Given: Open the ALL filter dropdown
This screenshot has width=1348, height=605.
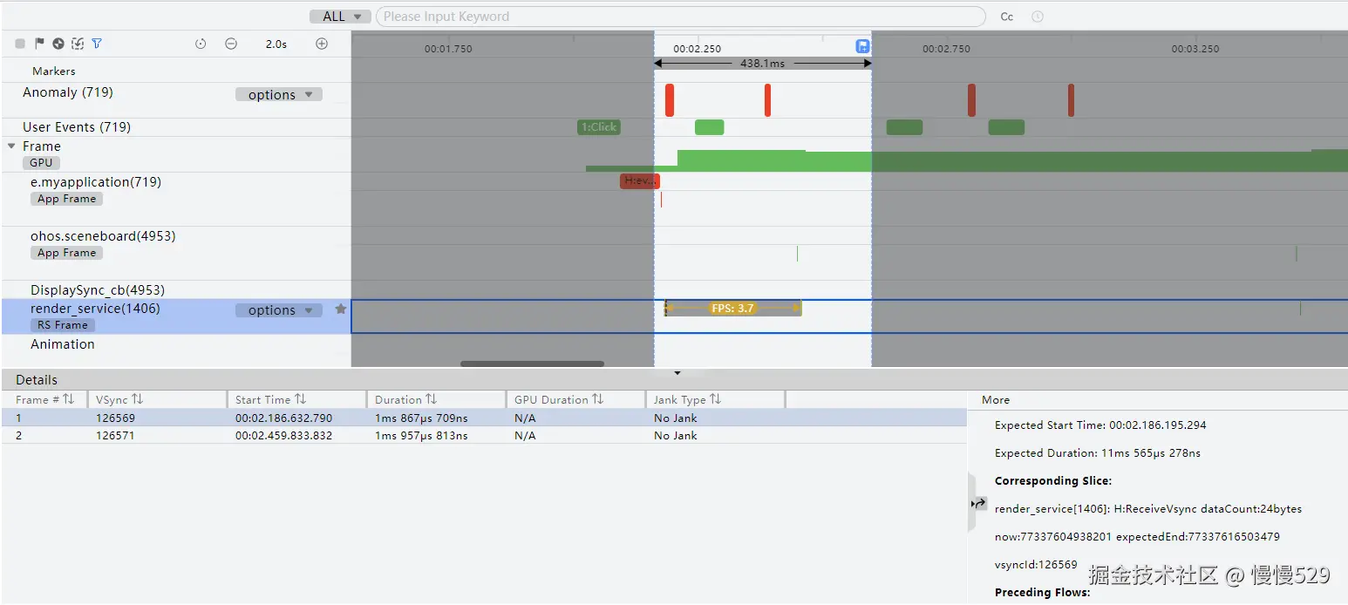Looking at the screenshot, I should (341, 17).
